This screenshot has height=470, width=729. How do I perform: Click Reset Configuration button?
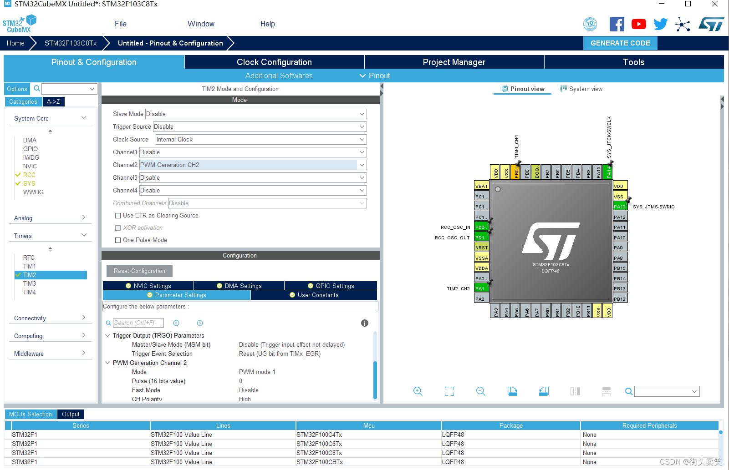139,271
